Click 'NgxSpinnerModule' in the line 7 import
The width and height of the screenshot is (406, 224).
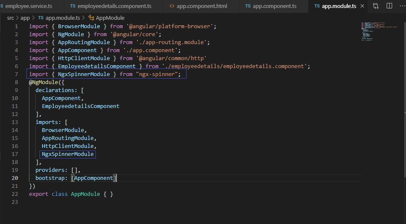pos(84,74)
